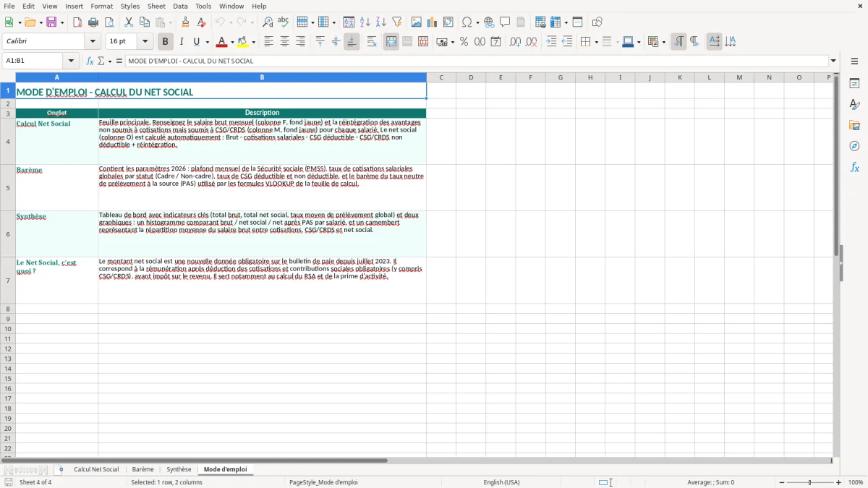Click the Sort Descending icon
Screen dimensions: 868x488
coord(380,22)
